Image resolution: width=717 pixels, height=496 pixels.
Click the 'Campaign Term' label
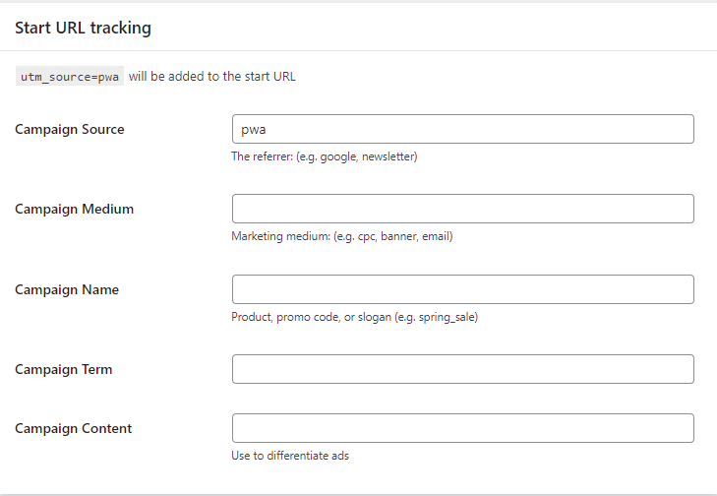(64, 369)
